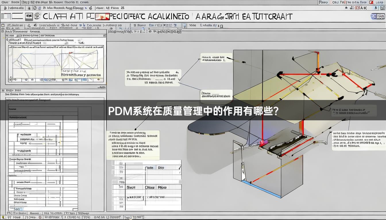Click the round gray icon next to the monitor icon
The height and width of the screenshot is (220, 386).
point(37,16)
